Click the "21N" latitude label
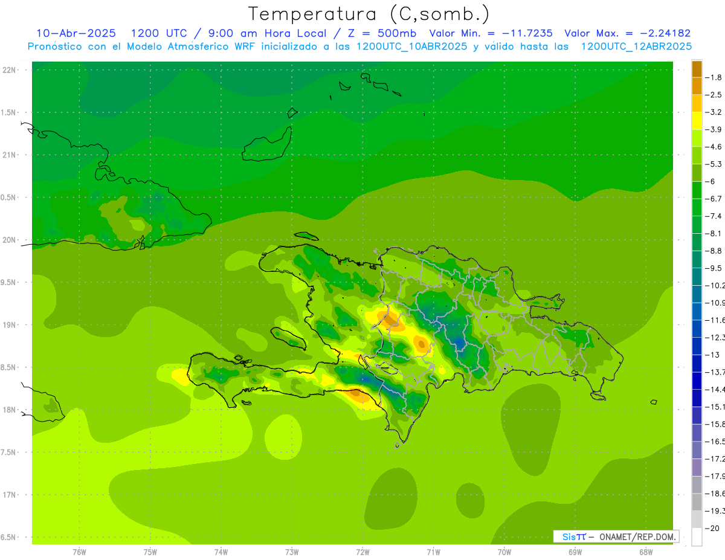Image resolution: width=725 pixels, height=560 pixels. [x=9, y=155]
